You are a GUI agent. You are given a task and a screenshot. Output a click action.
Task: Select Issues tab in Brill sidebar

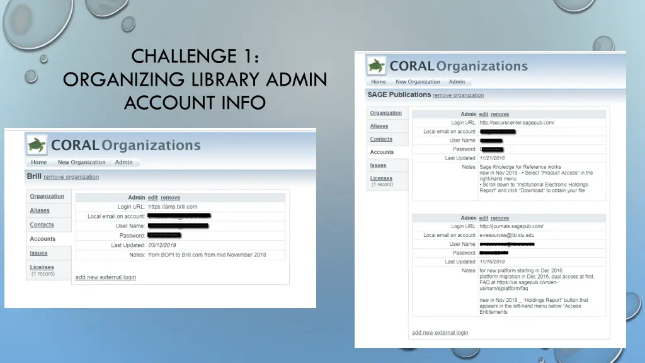38,253
